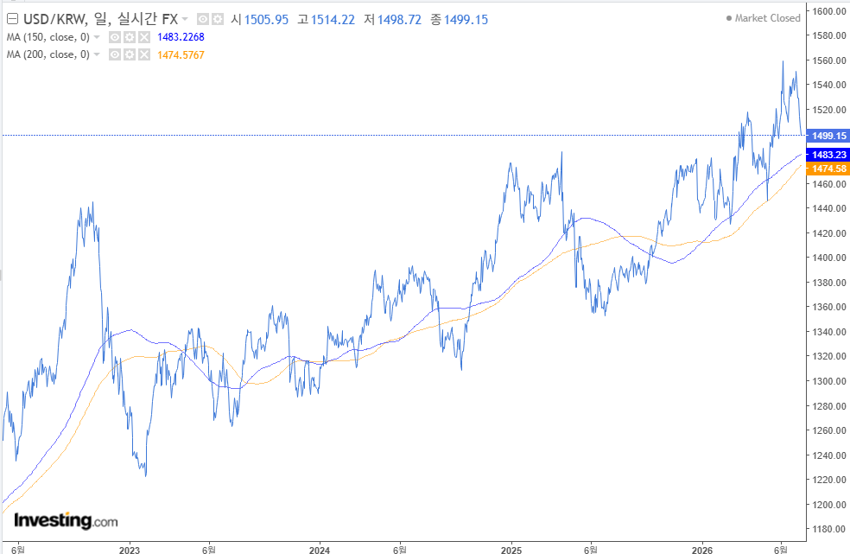Click the MA 150 value 1483.2268
This screenshot has width=850, height=554.
click(181, 37)
